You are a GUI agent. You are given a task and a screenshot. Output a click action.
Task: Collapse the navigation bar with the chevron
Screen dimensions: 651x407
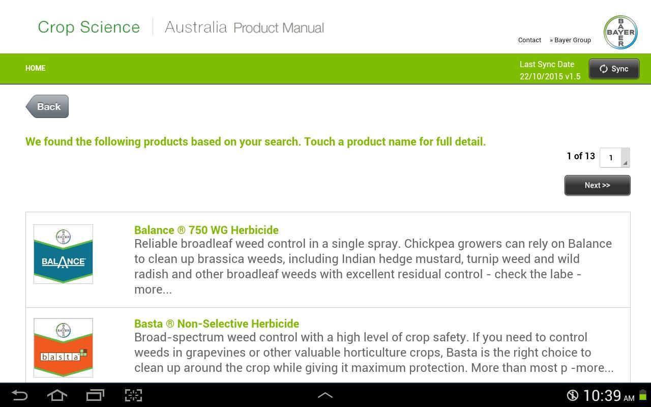point(325,394)
